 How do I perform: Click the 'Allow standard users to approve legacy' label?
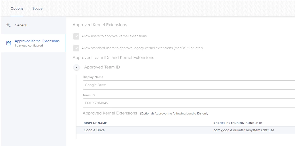click(142, 48)
